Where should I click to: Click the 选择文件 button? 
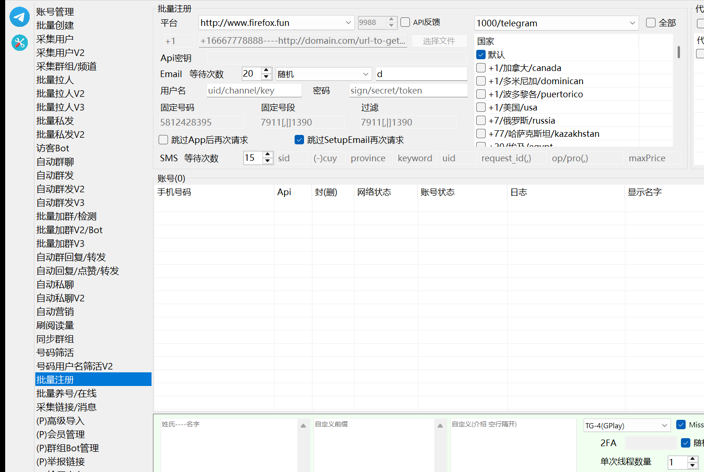click(439, 41)
